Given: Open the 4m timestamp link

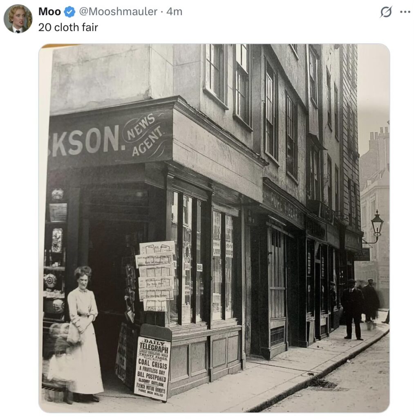Looking at the screenshot, I should pyautogui.click(x=174, y=12).
